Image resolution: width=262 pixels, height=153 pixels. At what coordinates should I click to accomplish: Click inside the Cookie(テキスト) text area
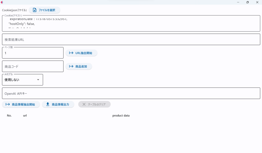coord(131,24)
